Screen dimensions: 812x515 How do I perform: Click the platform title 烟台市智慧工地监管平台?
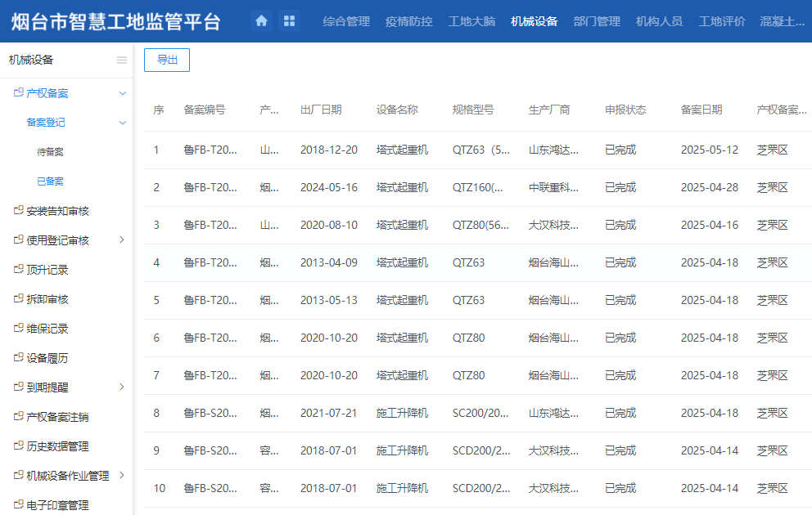click(116, 22)
